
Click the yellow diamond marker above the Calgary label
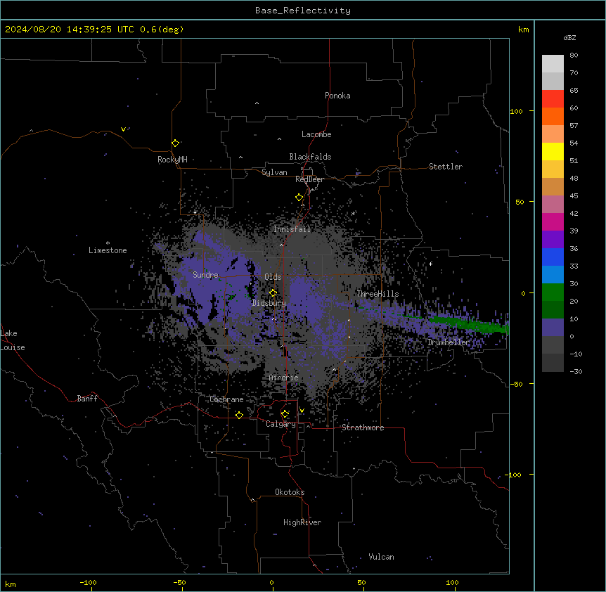[x=285, y=414]
